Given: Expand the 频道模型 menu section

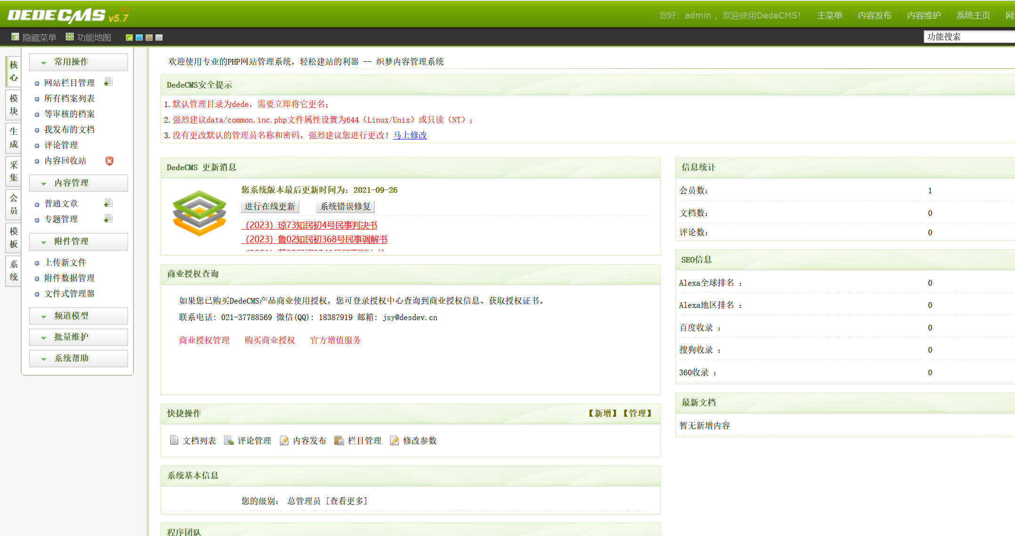Looking at the screenshot, I should 79,316.
